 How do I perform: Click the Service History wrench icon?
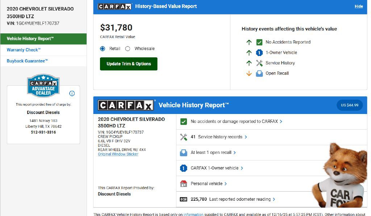click(259, 63)
